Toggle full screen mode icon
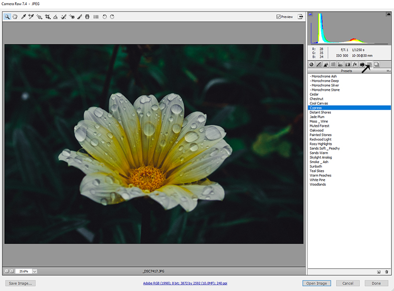 coord(299,17)
